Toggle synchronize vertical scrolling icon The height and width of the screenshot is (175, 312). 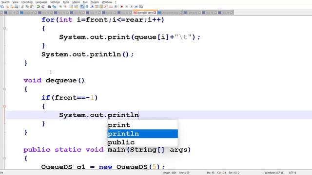click(x=71, y=6)
